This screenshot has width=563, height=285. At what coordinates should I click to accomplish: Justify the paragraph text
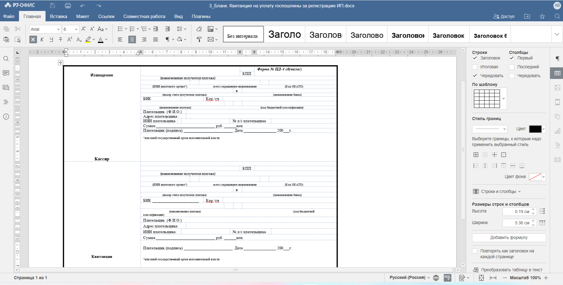pyautogui.click(x=156, y=39)
